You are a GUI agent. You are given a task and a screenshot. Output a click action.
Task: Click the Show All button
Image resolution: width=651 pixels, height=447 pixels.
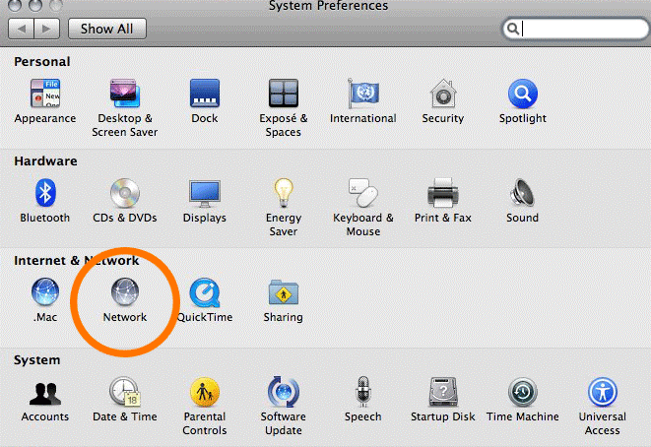107,29
